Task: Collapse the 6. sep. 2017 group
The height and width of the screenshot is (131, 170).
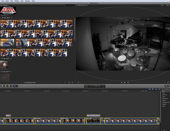Action: point(1,59)
